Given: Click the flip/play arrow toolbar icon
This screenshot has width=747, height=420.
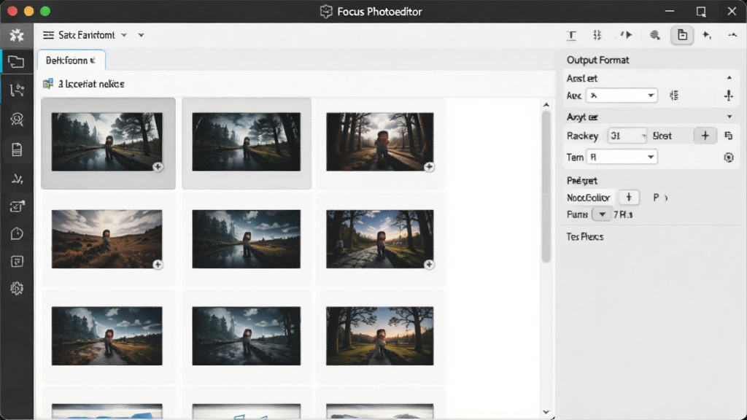Looking at the screenshot, I should click(x=626, y=35).
